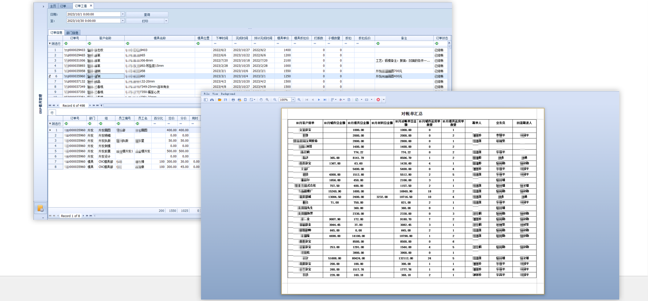The width and height of the screenshot is (648, 301).
Task: Open the 100% zoom level dropdown
Action: pyautogui.click(x=293, y=100)
